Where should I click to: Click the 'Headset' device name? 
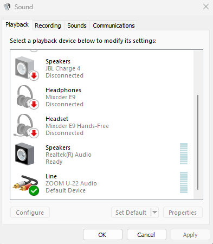[57, 119]
